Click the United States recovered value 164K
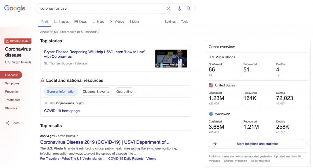The width and height of the screenshot is (313, 168). [x=250, y=98]
